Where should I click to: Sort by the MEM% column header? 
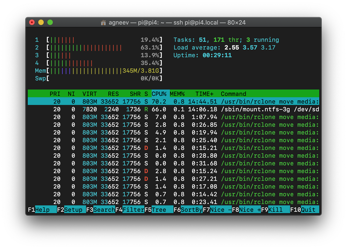(x=177, y=94)
